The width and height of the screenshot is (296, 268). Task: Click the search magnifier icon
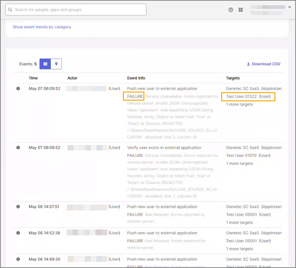tap(10, 9)
